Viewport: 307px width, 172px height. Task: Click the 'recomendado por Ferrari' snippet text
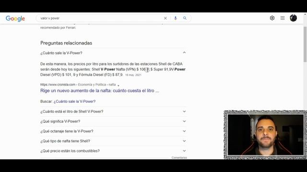coord(58,28)
